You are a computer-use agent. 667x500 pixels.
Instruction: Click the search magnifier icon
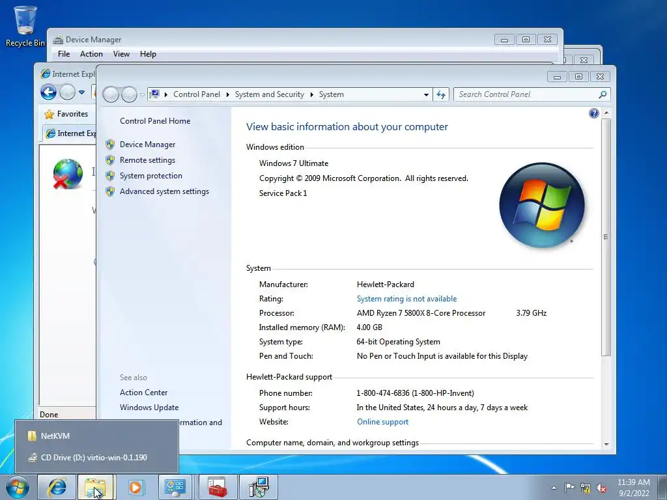click(x=603, y=94)
